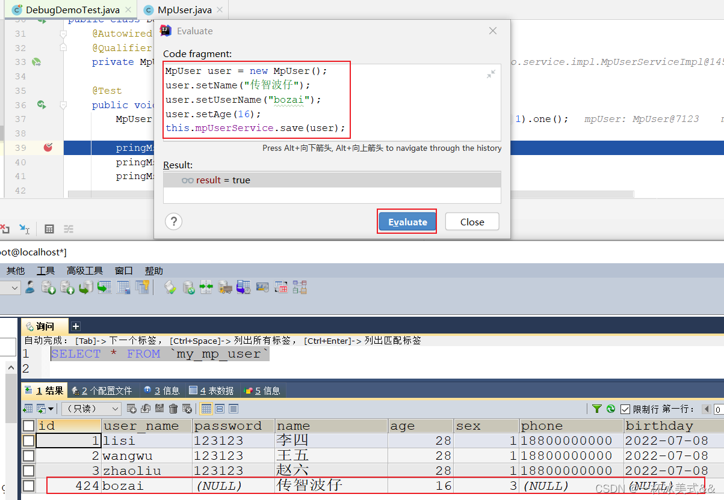
Task: Check the row checkbox for wangwu
Action: coord(28,456)
